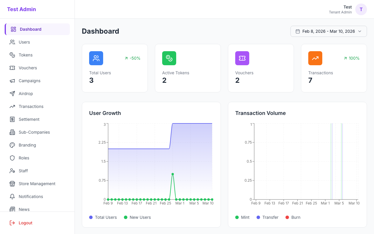Open the Roles page
This screenshot has width=374, height=234.
coord(24,158)
